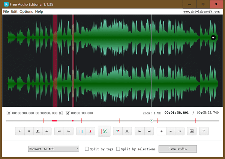
Task: Click the play selection button
Action: click(38, 131)
